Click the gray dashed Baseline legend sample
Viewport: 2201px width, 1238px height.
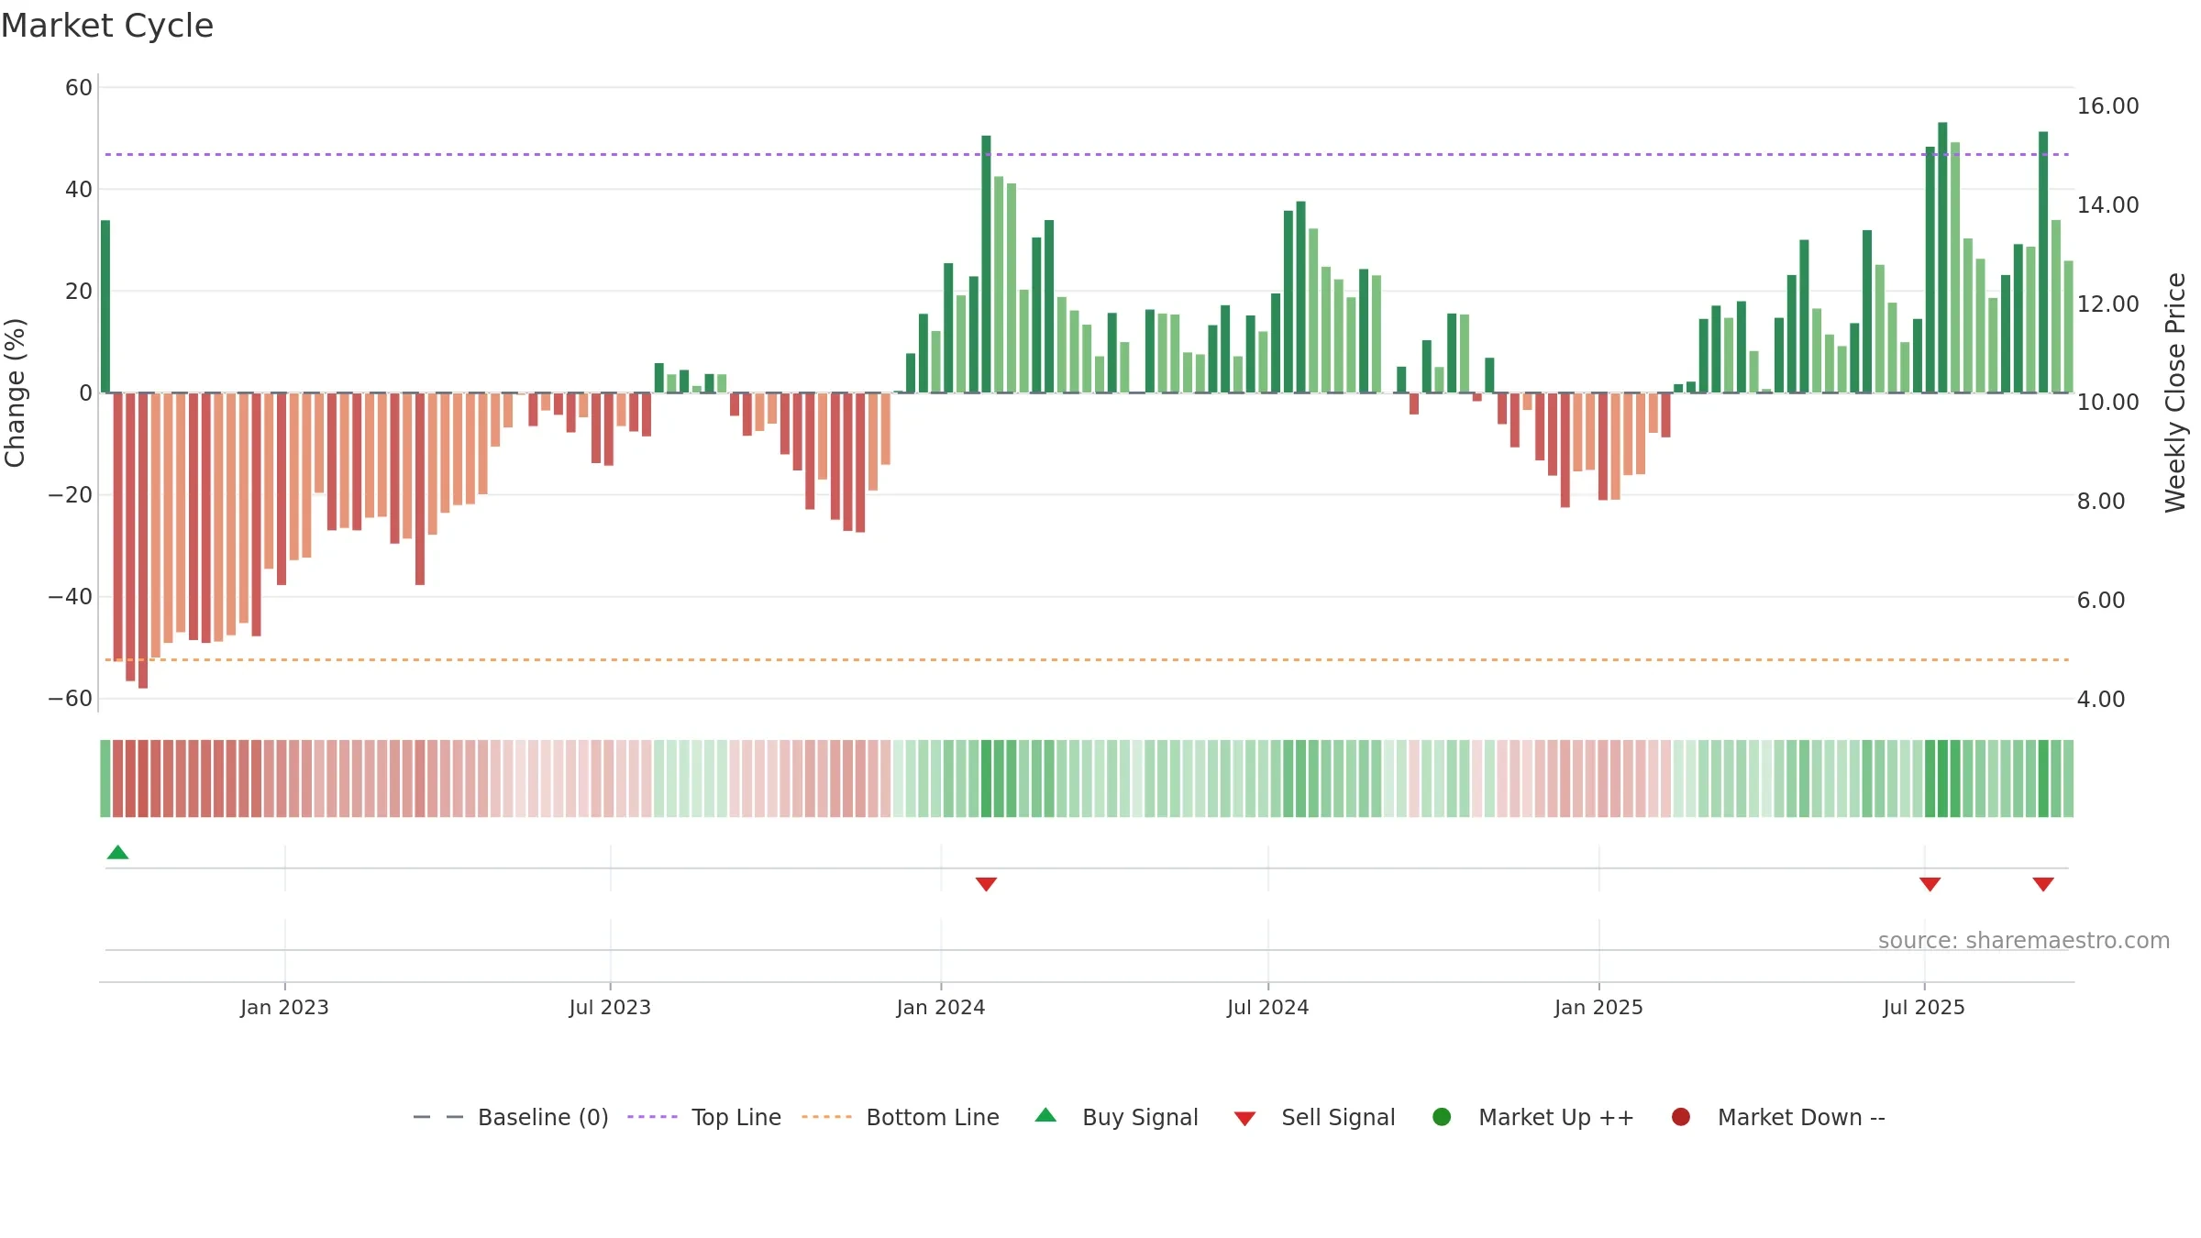(x=438, y=1117)
